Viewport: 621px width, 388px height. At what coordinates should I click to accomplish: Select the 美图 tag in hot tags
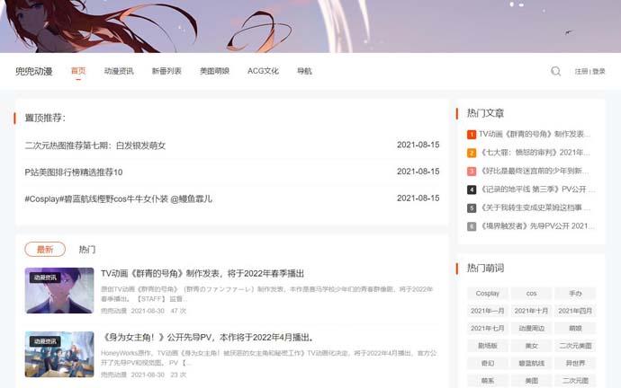coord(532,381)
